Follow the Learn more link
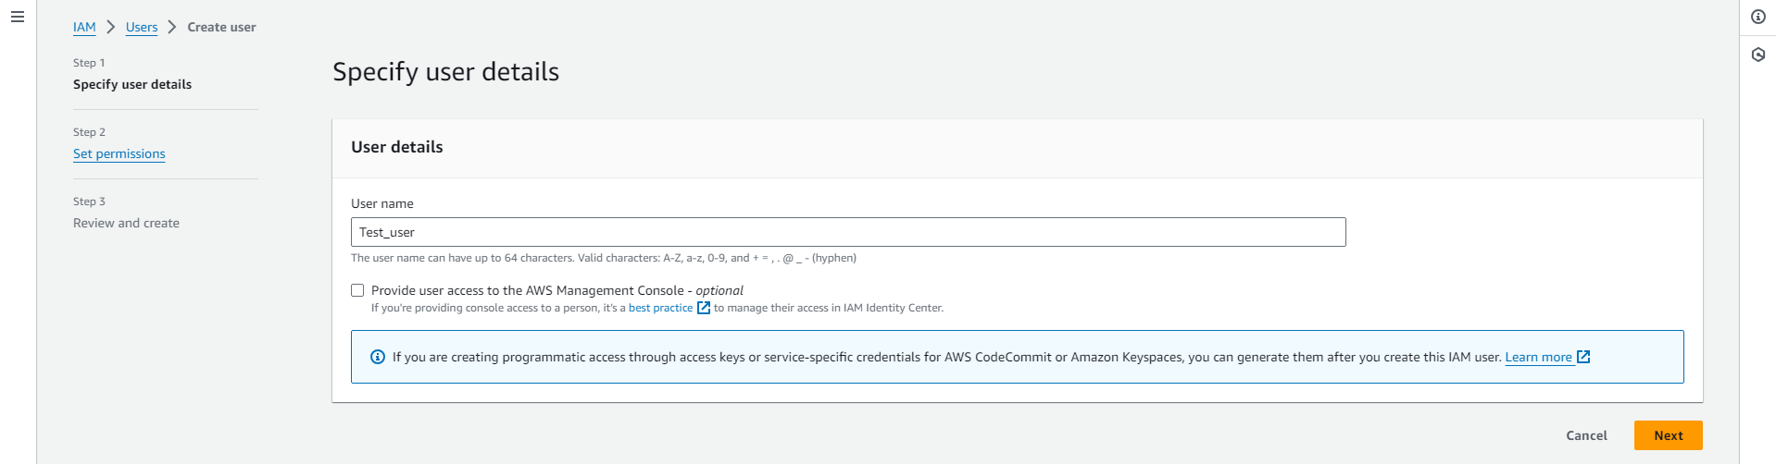 1538,357
